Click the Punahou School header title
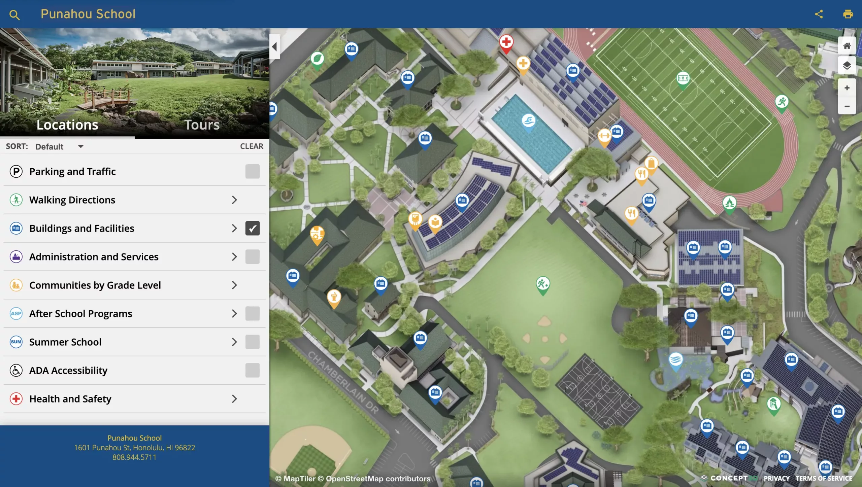The width and height of the screenshot is (862, 487). pos(88,14)
